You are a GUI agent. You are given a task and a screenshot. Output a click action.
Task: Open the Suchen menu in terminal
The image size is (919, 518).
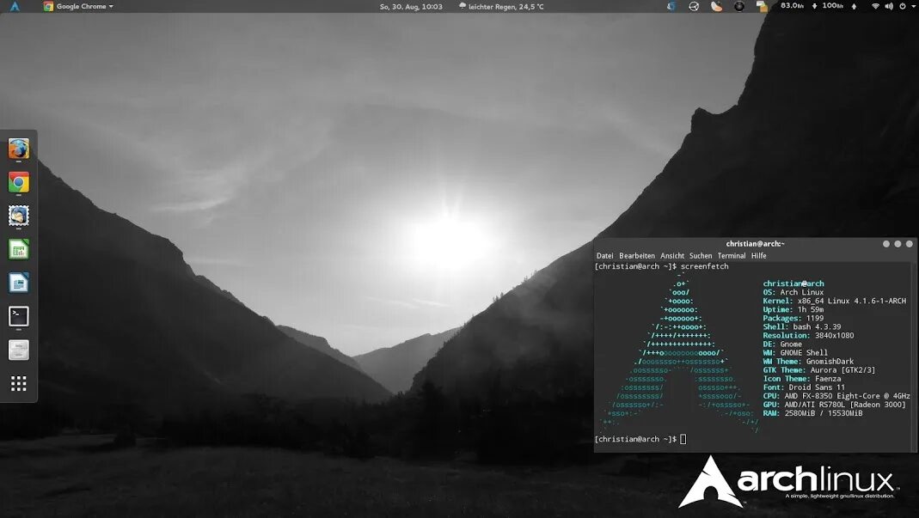point(701,255)
